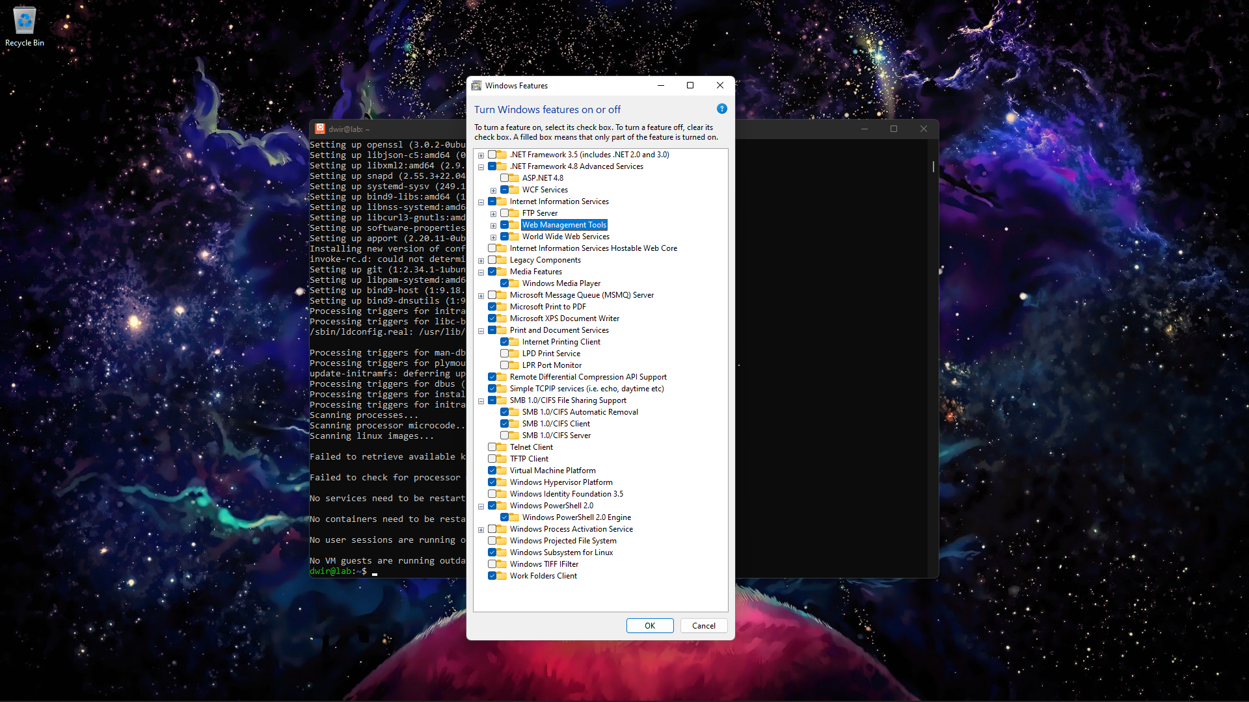Click the Cancel button

703,625
